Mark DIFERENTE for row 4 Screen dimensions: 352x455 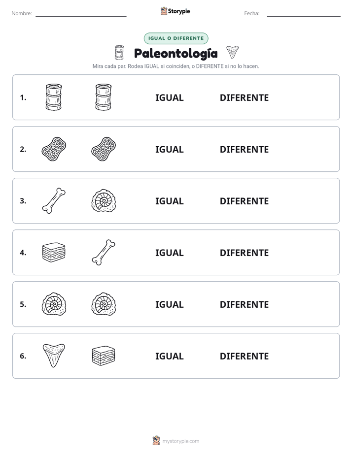coord(244,253)
